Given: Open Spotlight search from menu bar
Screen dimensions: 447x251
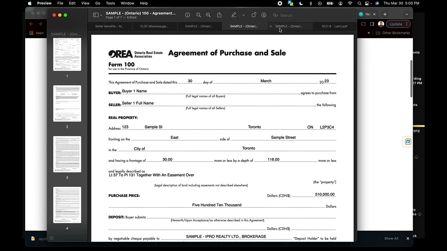Looking at the screenshot, I should 360,3.
